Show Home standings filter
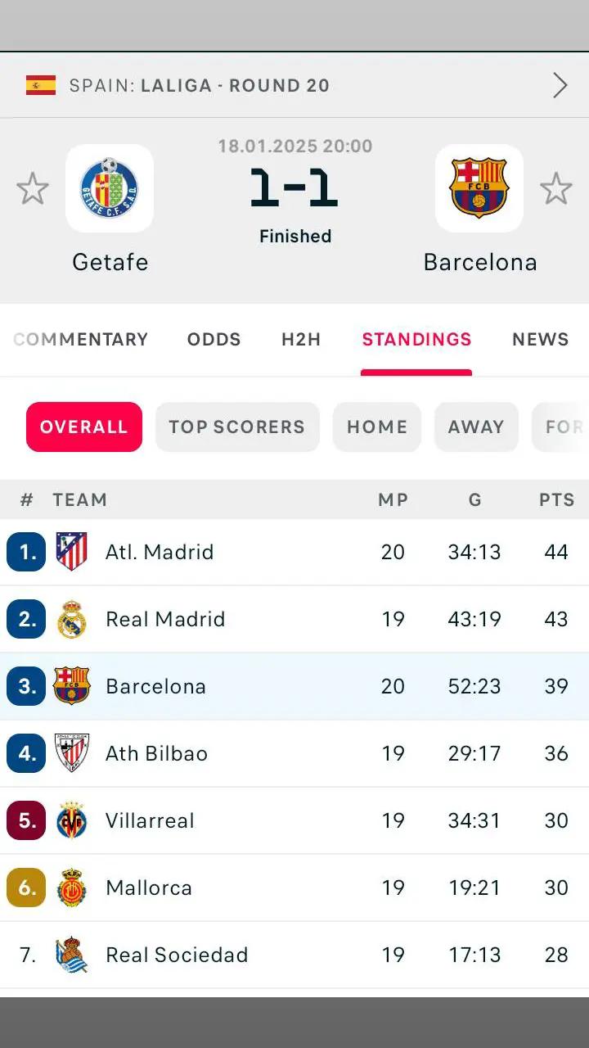589x1048 pixels. tap(377, 427)
